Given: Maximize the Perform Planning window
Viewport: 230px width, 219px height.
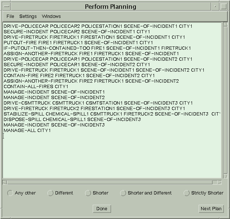Looking at the screenshot, I should point(224,7).
